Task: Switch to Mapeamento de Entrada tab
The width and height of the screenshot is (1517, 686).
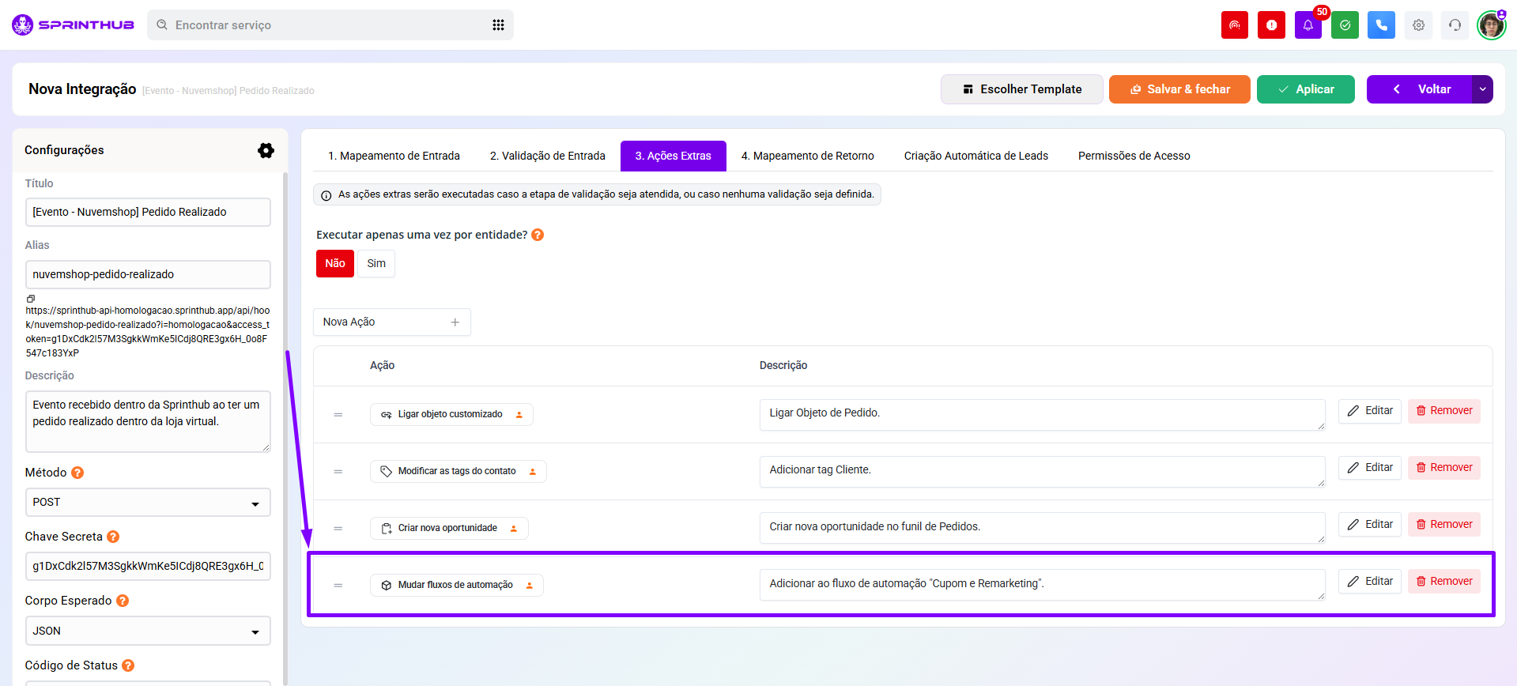Action: click(394, 156)
